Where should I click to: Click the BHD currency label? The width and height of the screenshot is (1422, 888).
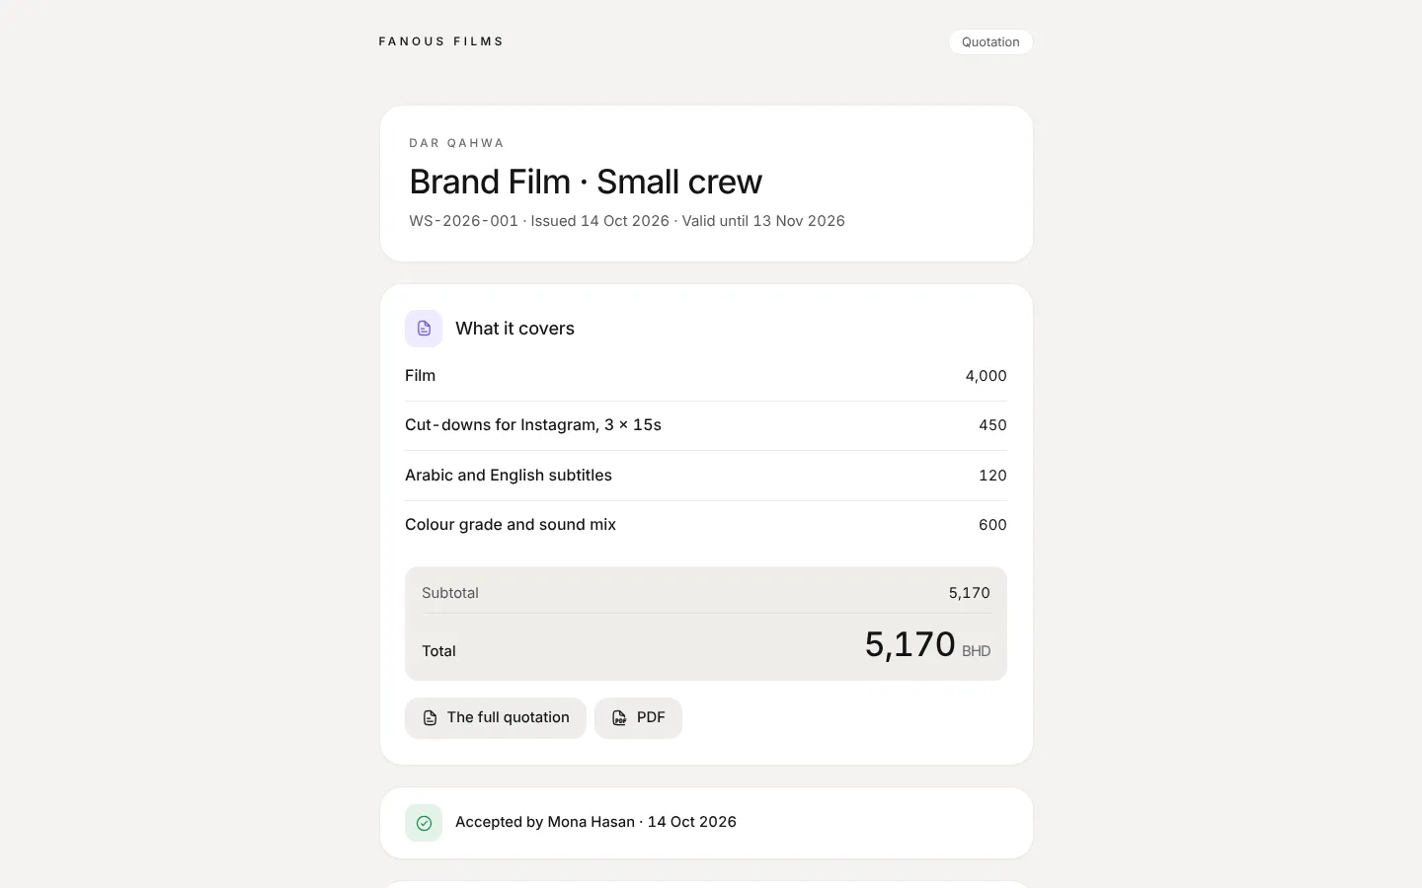976,651
